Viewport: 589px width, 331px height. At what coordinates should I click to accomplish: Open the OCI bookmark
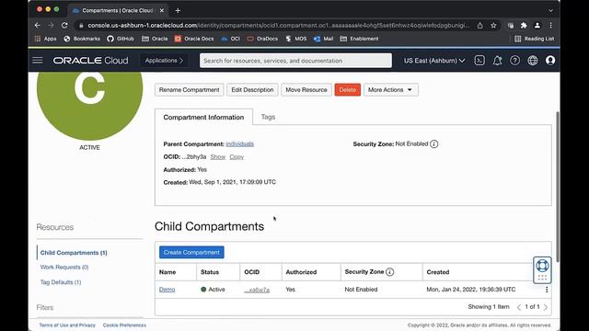pos(231,39)
